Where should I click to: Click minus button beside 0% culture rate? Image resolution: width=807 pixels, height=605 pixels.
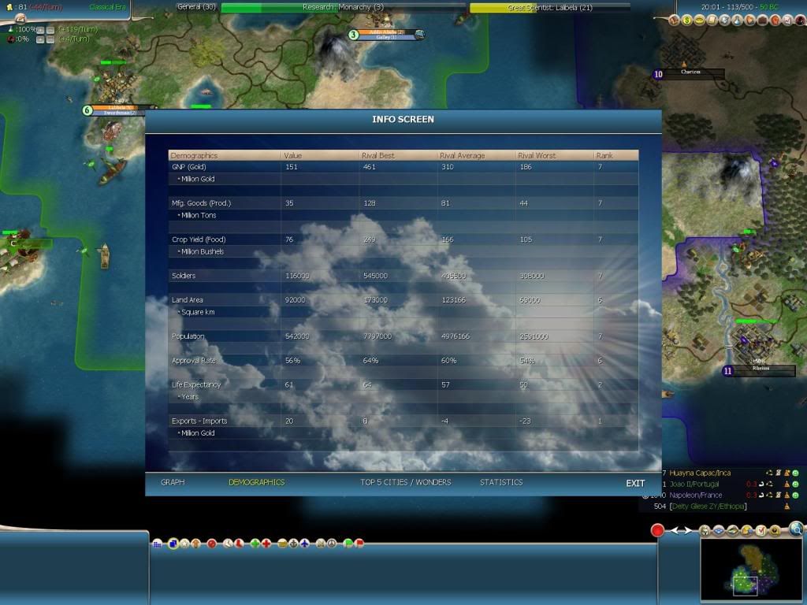pos(50,39)
